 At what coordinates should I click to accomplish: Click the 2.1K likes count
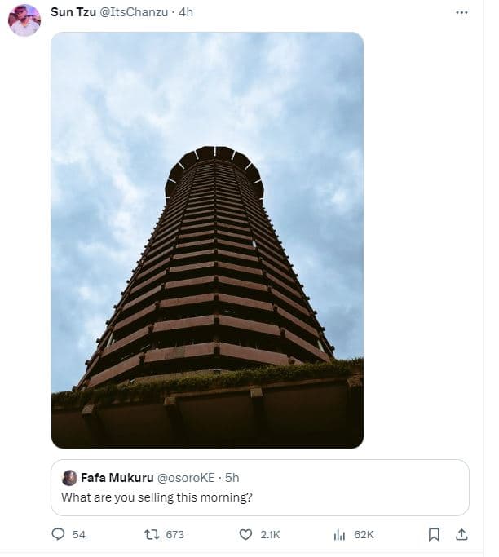pyautogui.click(x=270, y=534)
